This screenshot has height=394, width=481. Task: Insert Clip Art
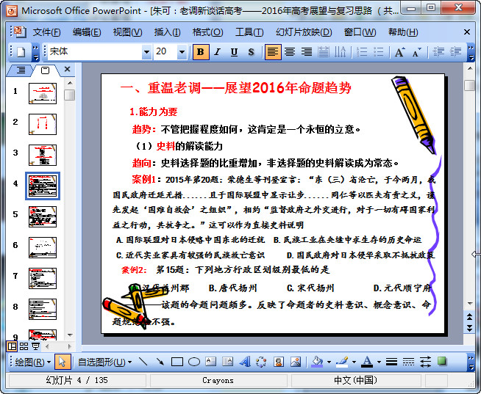click(x=279, y=362)
